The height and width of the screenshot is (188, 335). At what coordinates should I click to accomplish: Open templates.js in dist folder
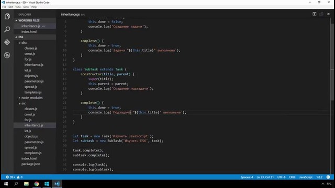[x=35, y=92]
